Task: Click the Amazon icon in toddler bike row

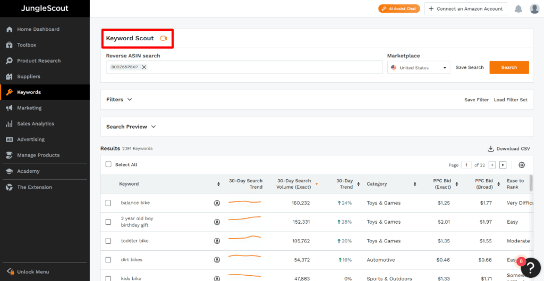Action: 217,241
